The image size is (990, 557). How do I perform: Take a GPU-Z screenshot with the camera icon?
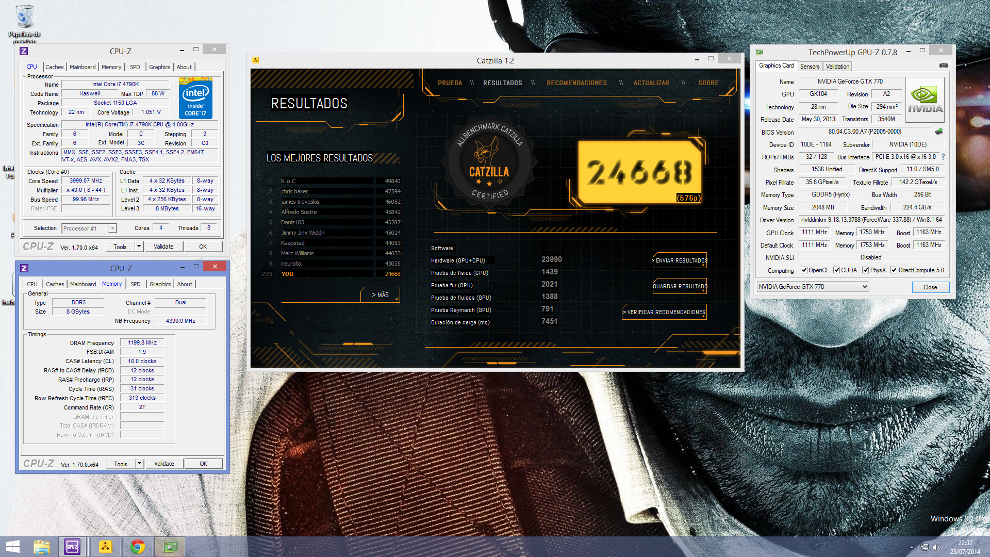click(943, 65)
